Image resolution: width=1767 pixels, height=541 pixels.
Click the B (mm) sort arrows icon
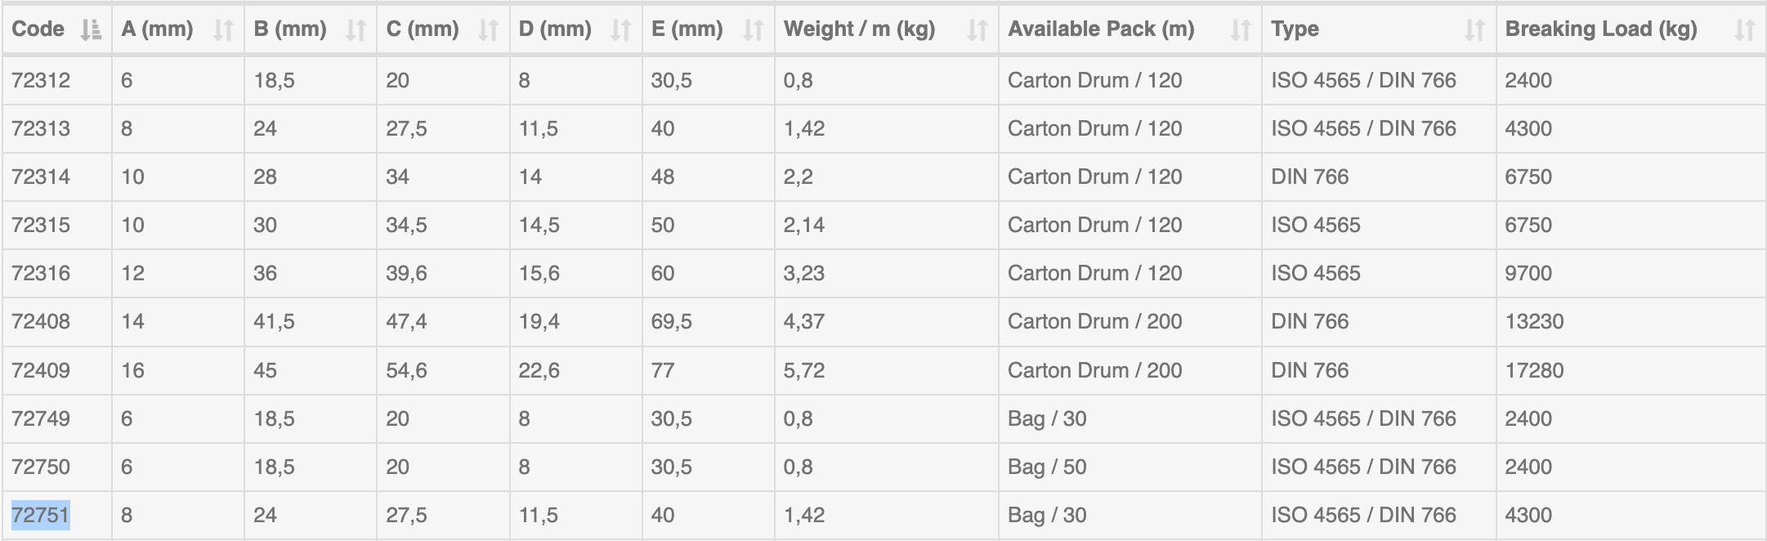coord(356,30)
